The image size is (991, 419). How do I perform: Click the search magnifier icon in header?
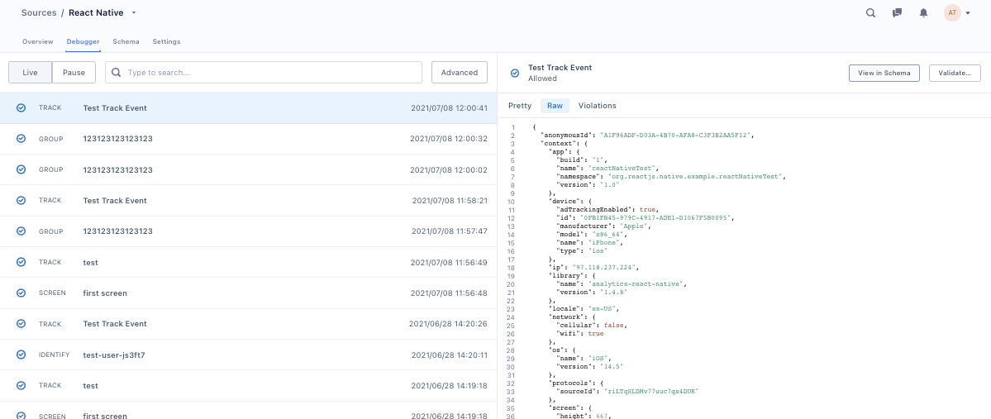tap(870, 12)
